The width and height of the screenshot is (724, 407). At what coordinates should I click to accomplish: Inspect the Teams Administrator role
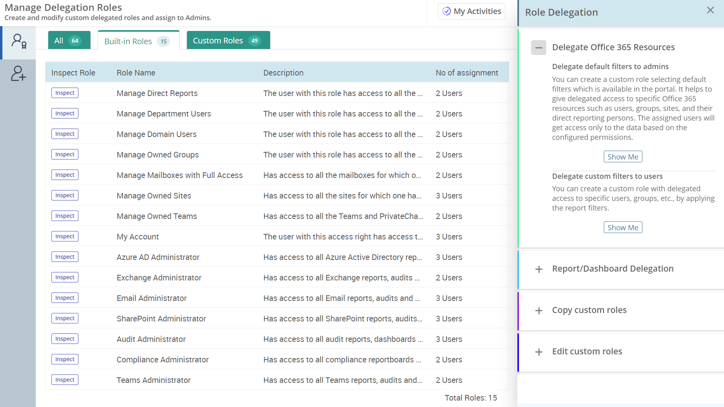tap(65, 379)
